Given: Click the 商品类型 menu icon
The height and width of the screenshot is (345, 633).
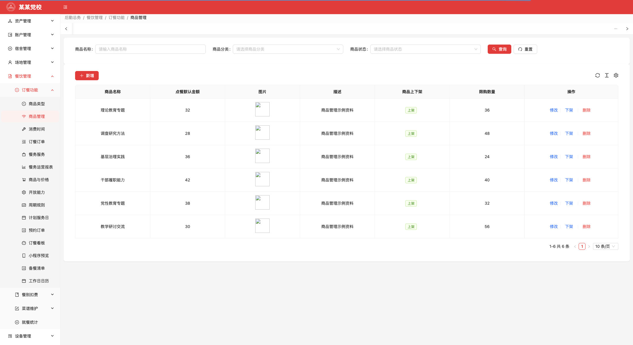Looking at the screenshot, I should tap(24, 104).
